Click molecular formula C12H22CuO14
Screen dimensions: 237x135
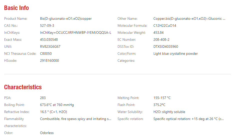(x=165, y=25)
